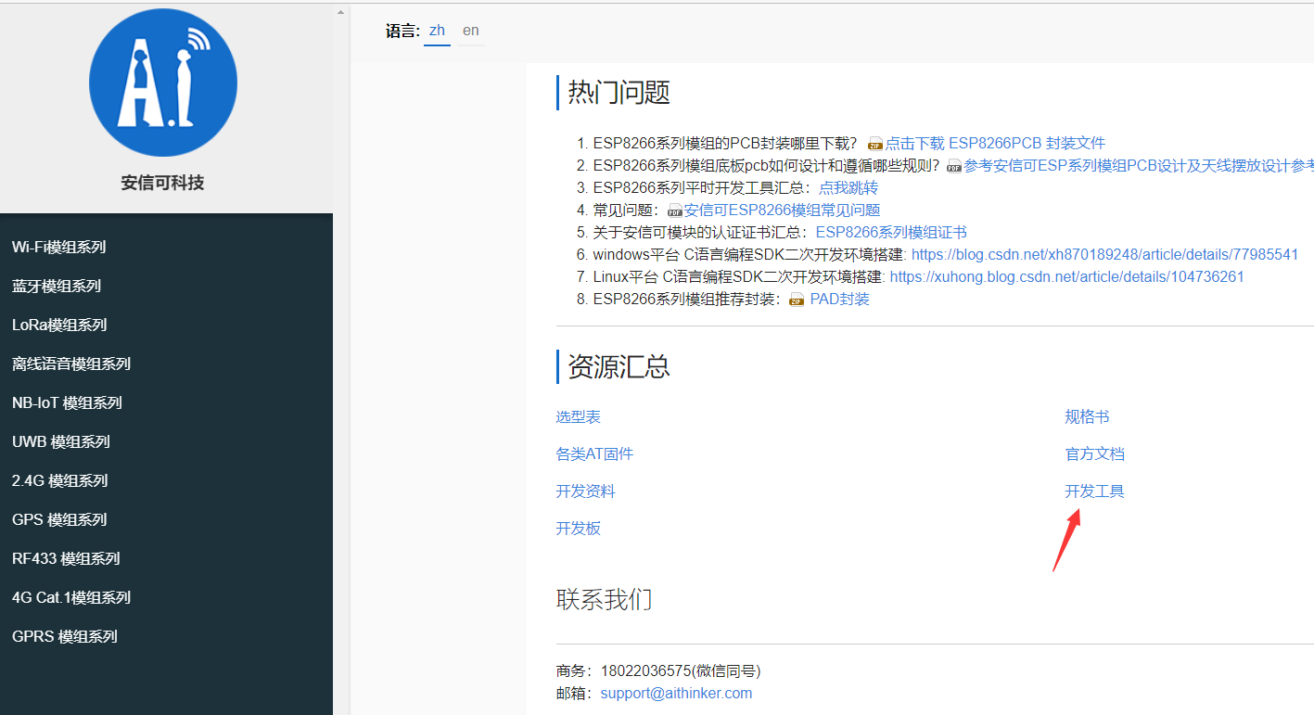Open the 选型表 resource link
The height and width of the screenshot is (715, 1314).
coord(578,417)
